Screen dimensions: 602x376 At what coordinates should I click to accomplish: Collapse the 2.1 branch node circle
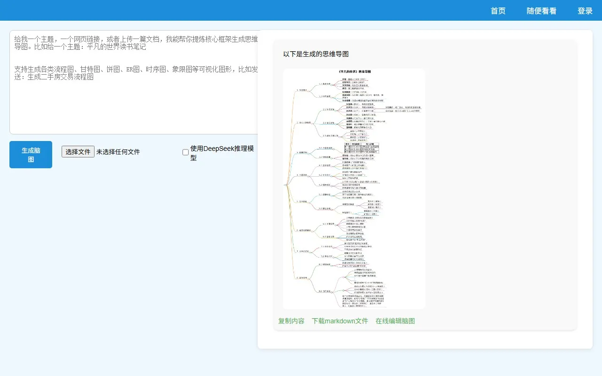(x=338, y=110)
